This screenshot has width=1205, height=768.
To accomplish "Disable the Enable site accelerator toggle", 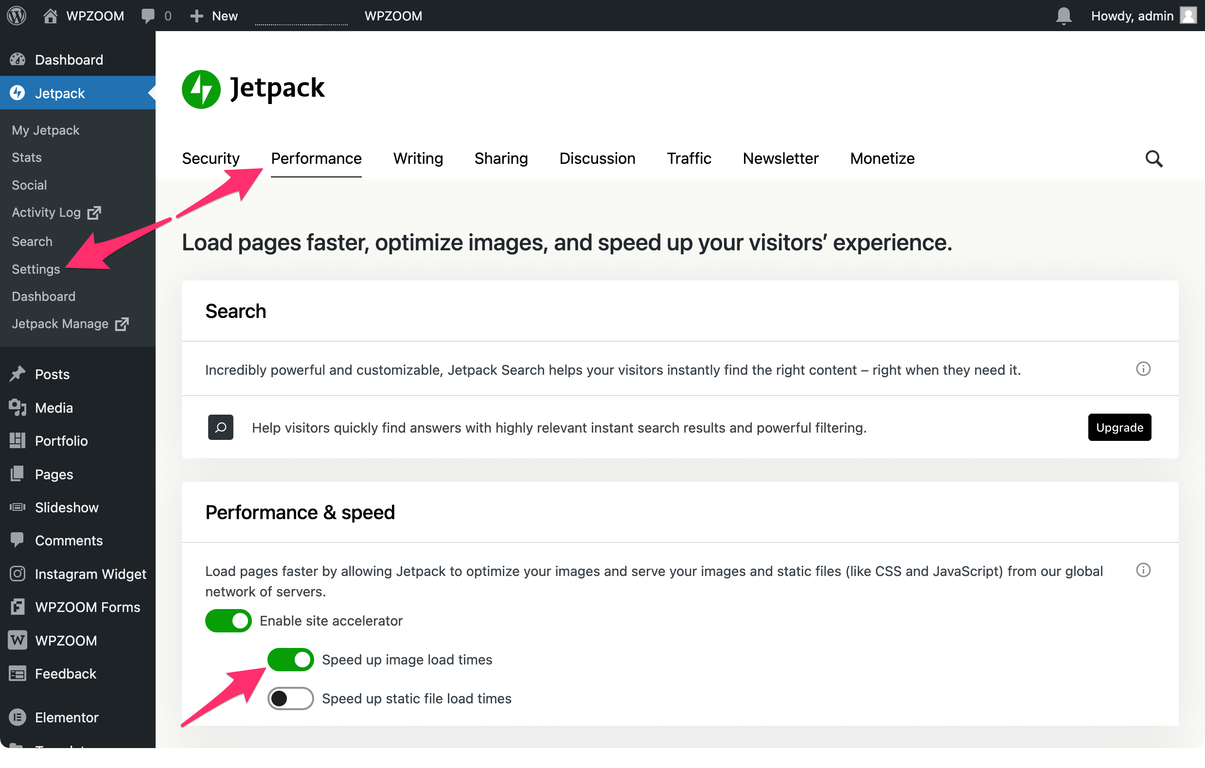I will (228, 620).
